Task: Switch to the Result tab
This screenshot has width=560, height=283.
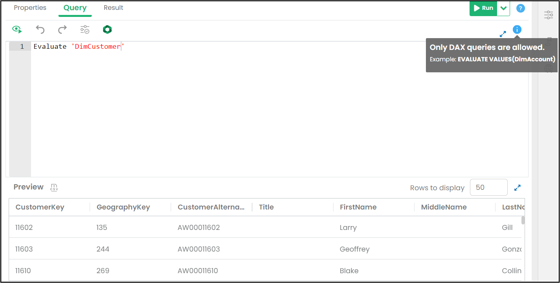Action: 113,8
